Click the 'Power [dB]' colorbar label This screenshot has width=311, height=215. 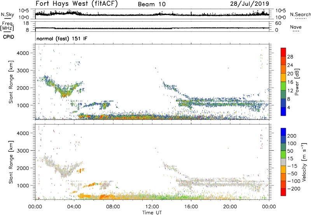(297, 82)
